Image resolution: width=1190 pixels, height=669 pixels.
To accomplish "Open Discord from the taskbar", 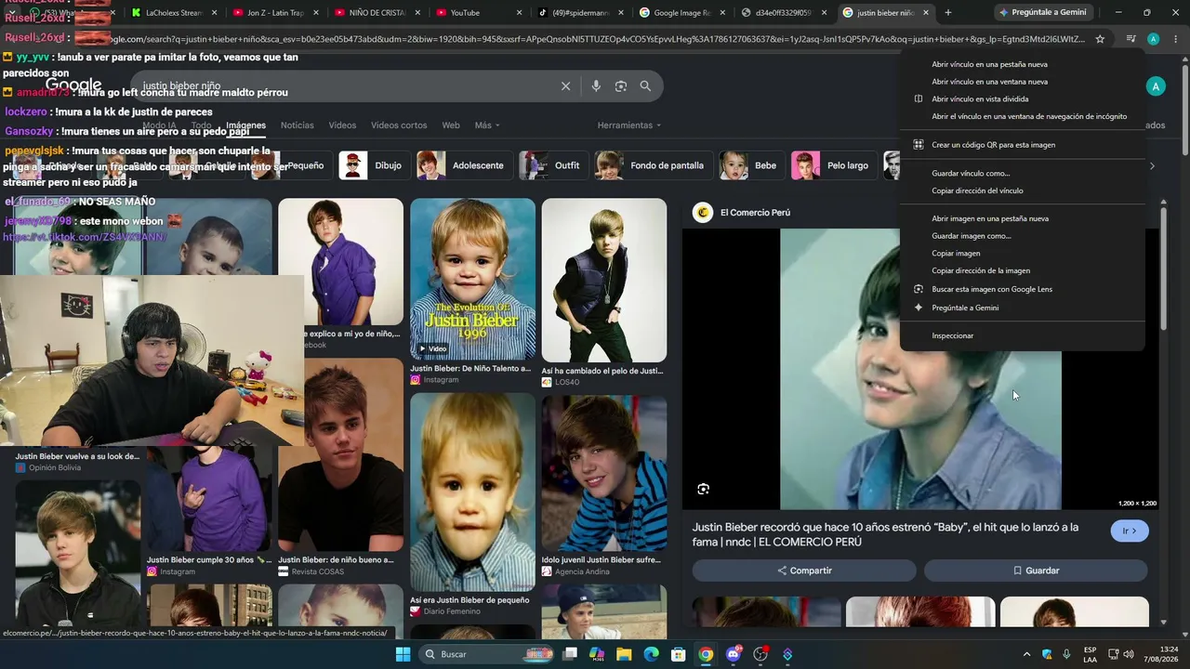I will tap(734, 654).
